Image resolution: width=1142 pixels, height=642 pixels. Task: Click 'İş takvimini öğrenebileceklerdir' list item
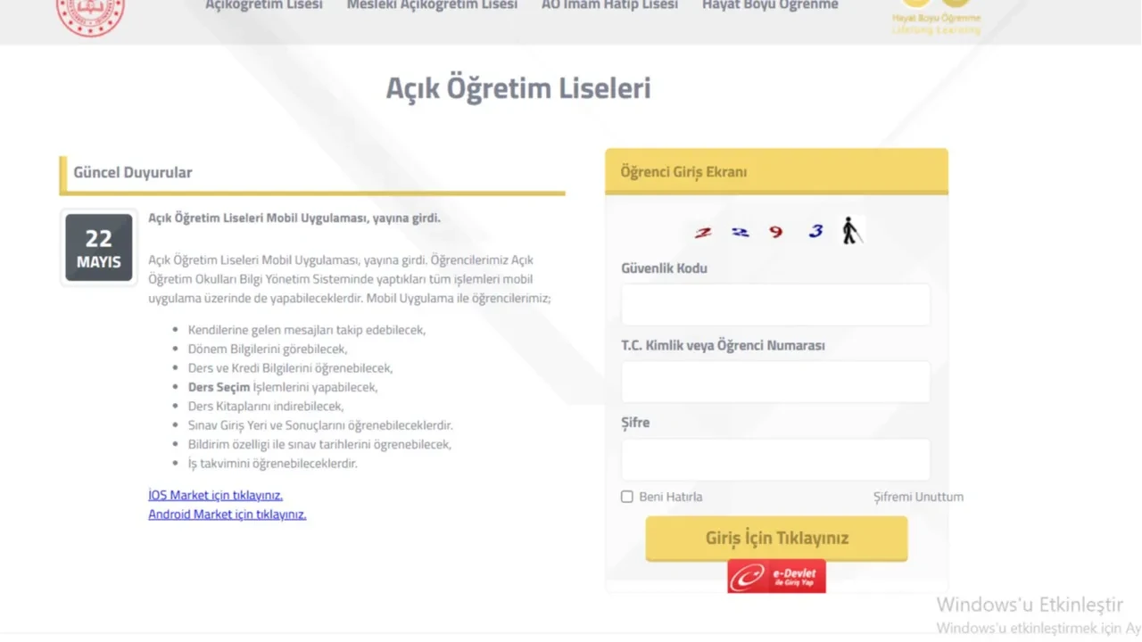pos(272,464)
